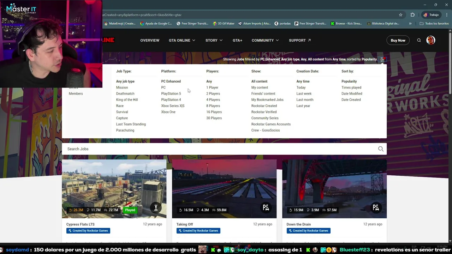Image resolution: width=452 pixels, height=254 pixels.
Task: Open the Support external link
Action: (300, 40)
